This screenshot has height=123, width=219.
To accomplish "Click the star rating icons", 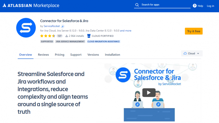I will coord(48,36).
